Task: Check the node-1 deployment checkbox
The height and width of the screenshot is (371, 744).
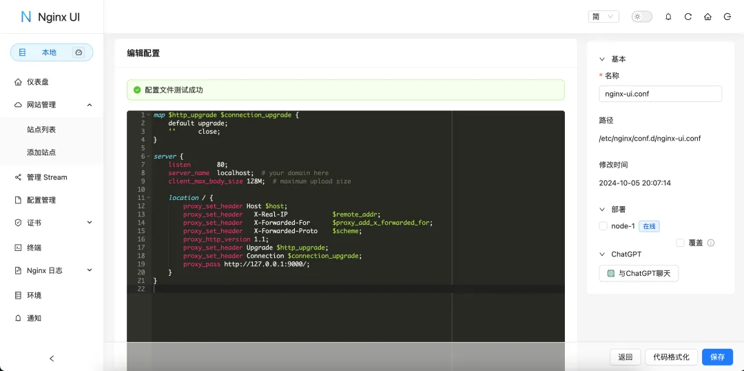Action: pyautogui.click(x=603, y=226)
